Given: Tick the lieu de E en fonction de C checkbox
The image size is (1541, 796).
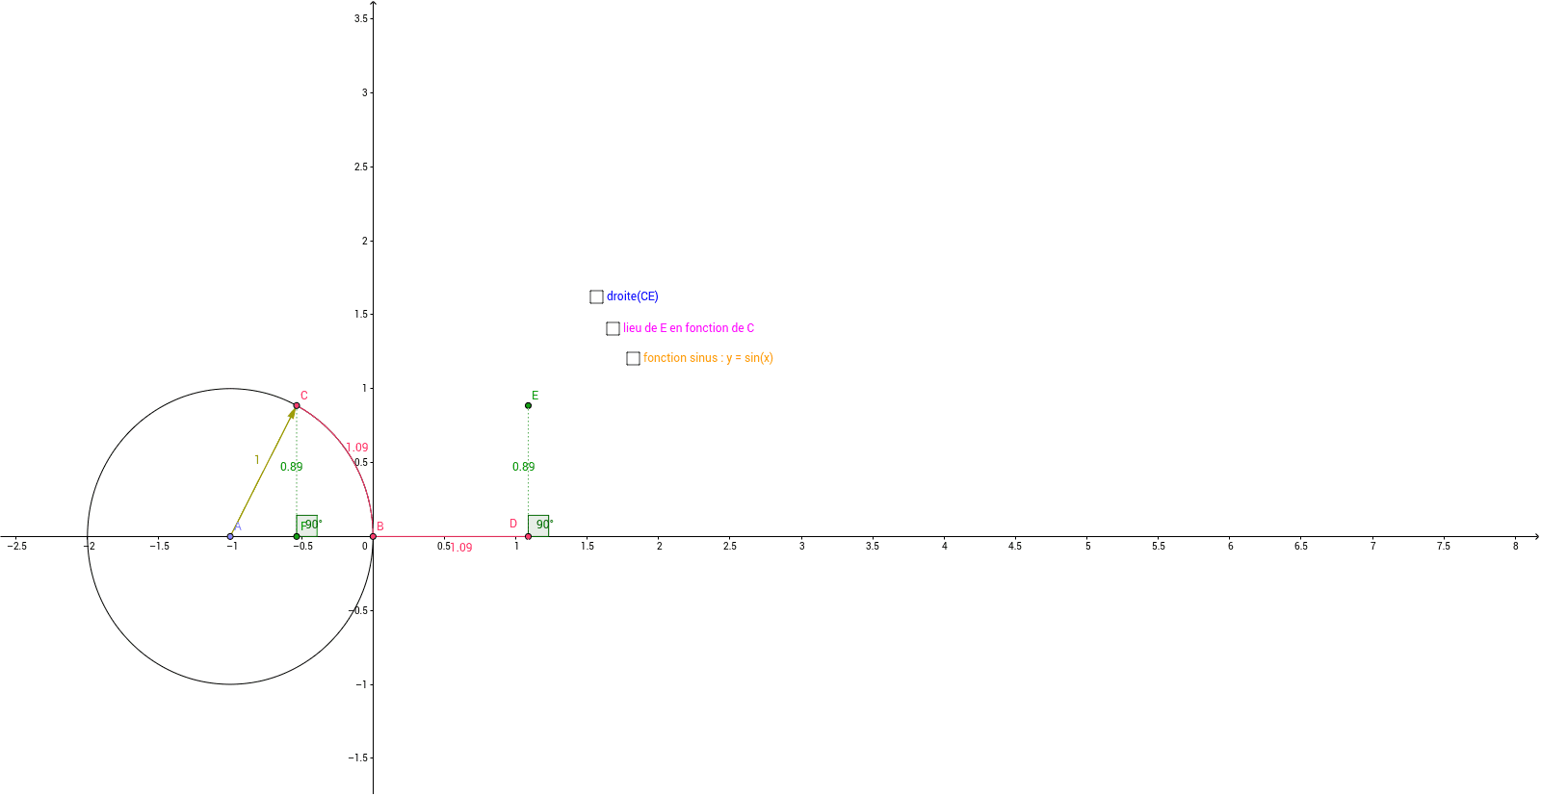Looking at the screenshot, I should coord(613,328).
